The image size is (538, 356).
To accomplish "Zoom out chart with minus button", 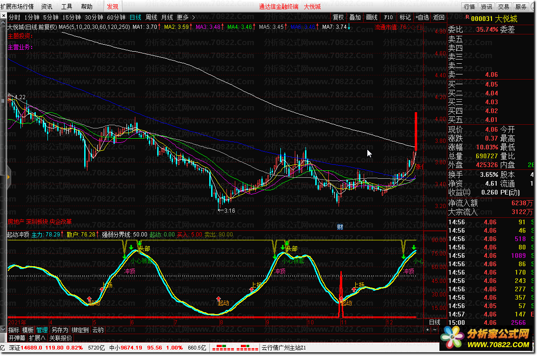I will [435, 330].
